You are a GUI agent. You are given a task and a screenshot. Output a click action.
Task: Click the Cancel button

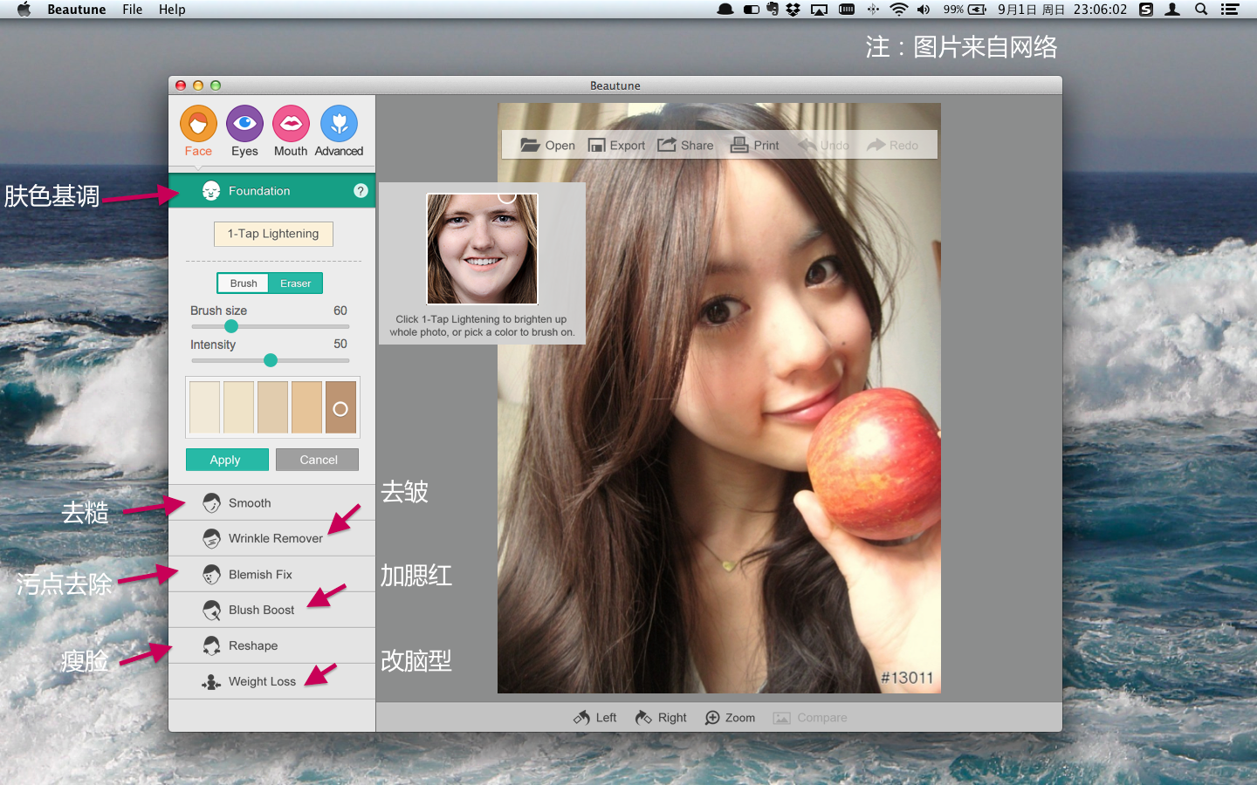[318, 460]
